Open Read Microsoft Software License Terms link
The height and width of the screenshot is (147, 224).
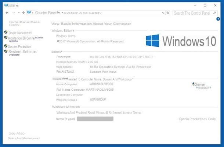114,113
